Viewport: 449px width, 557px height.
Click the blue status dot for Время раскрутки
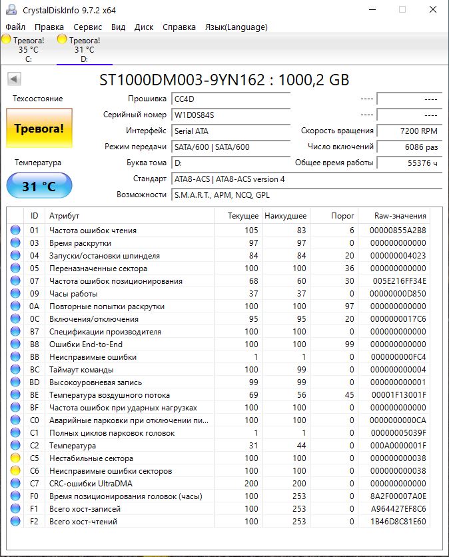(15, 243)
